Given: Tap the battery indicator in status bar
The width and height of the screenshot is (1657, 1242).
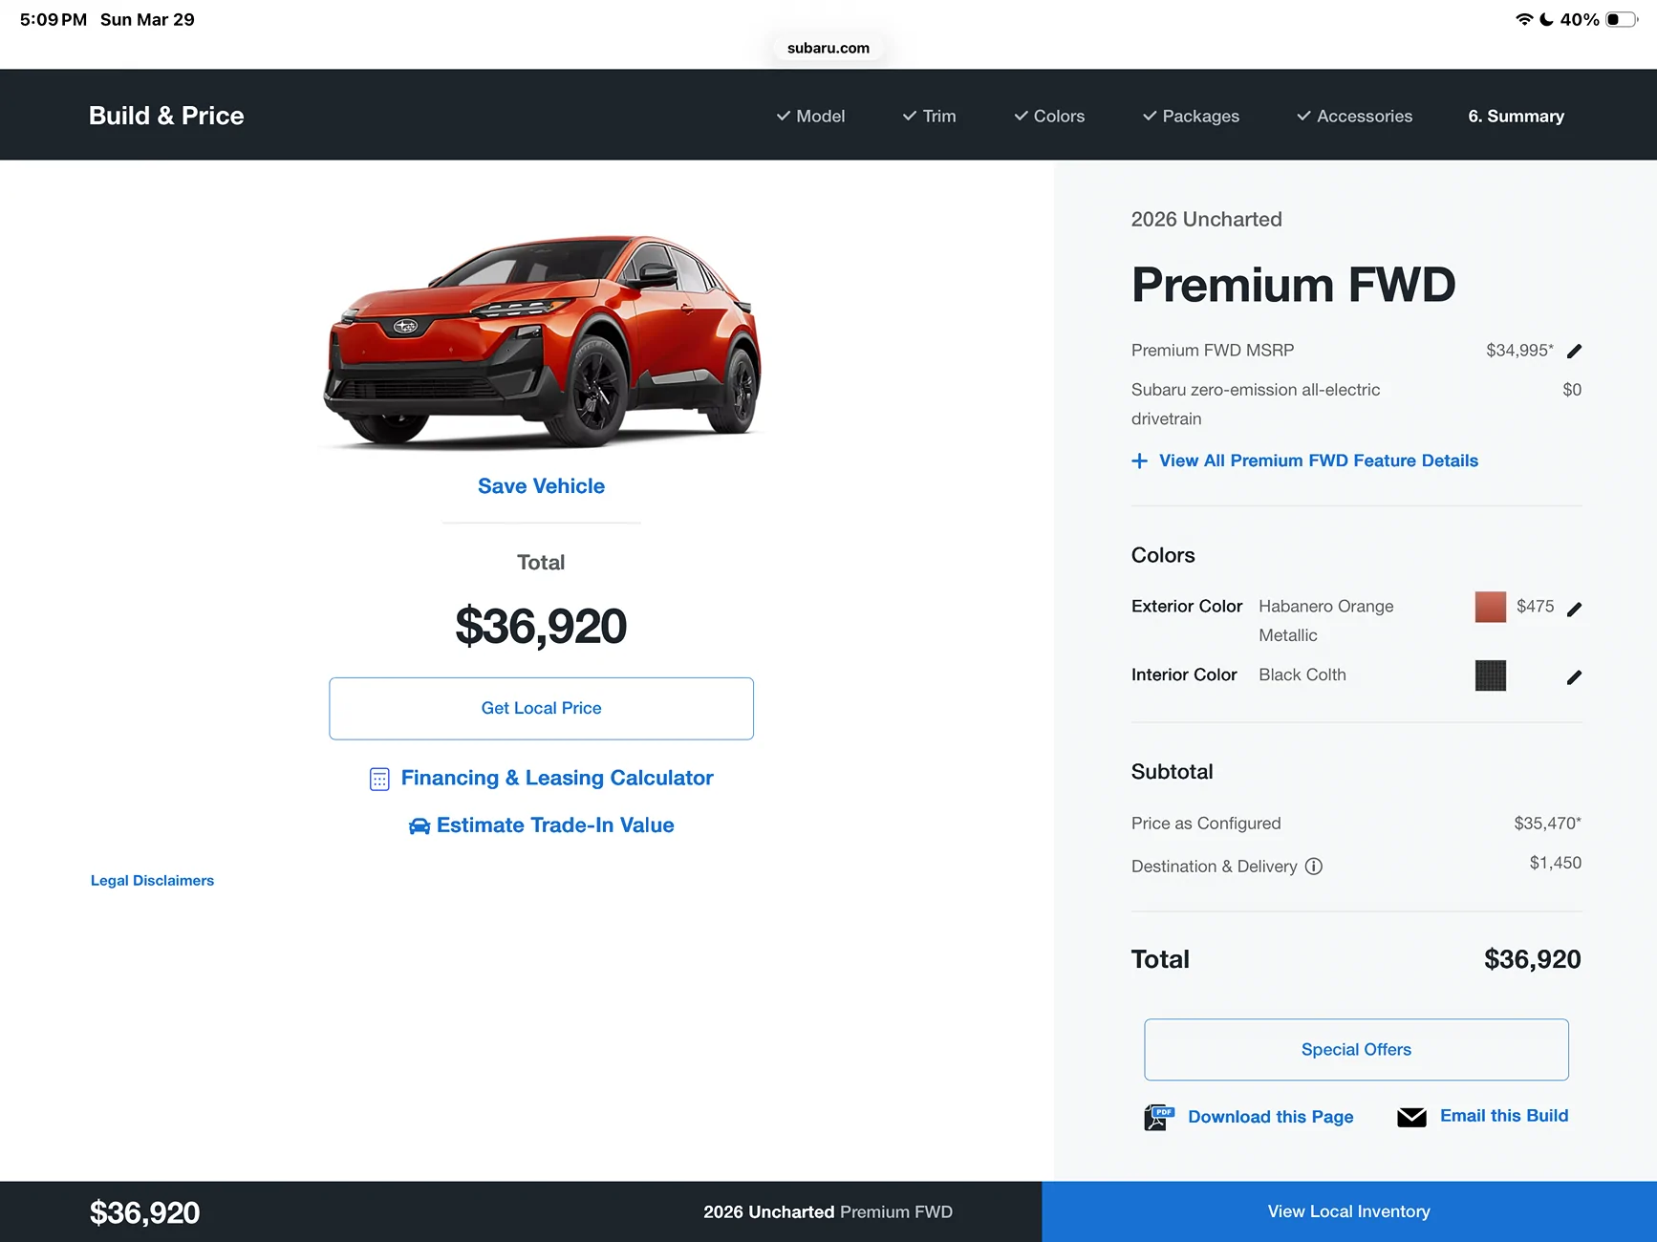Looking at the screenshot, I should point(1622,19).
